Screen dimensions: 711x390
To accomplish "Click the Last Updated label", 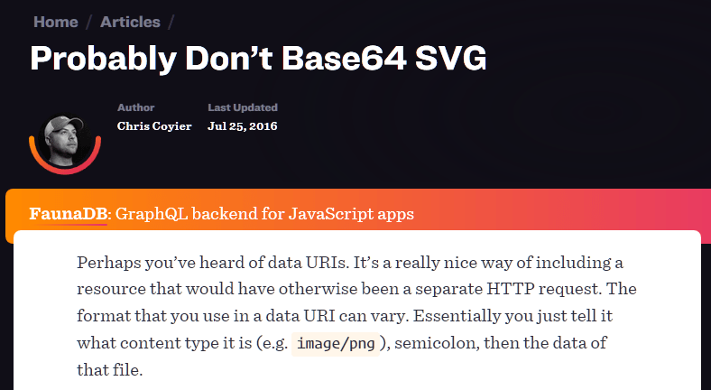I will point(243,107).
